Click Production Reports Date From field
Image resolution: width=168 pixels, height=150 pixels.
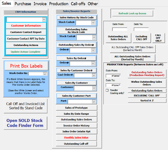(113, 76)
